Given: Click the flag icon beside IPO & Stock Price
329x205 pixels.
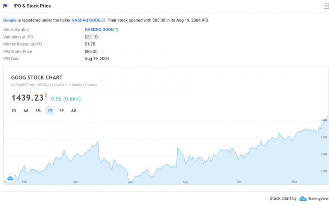Looking at the screenshot, I should (5, 6).
